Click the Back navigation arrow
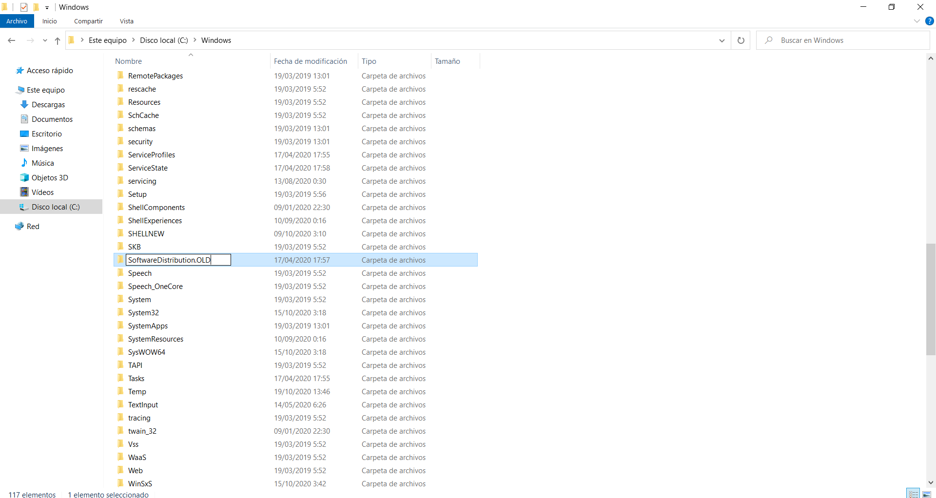The width and height of the screenshot is (936, 498). (12, 40)
